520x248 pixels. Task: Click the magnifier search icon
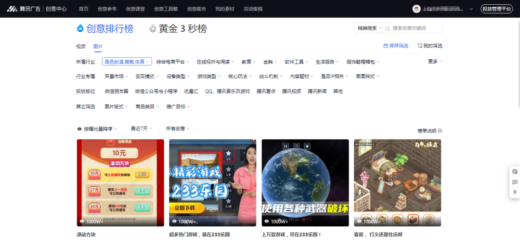pyautogui.click(x=388, y=28)
